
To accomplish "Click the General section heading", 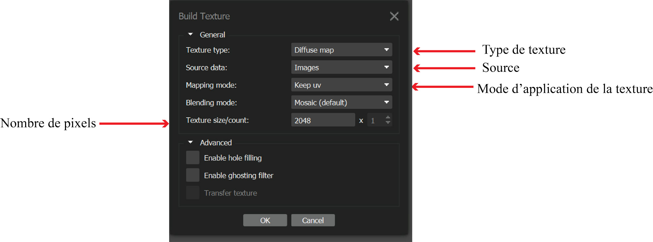I will (212, 35).
